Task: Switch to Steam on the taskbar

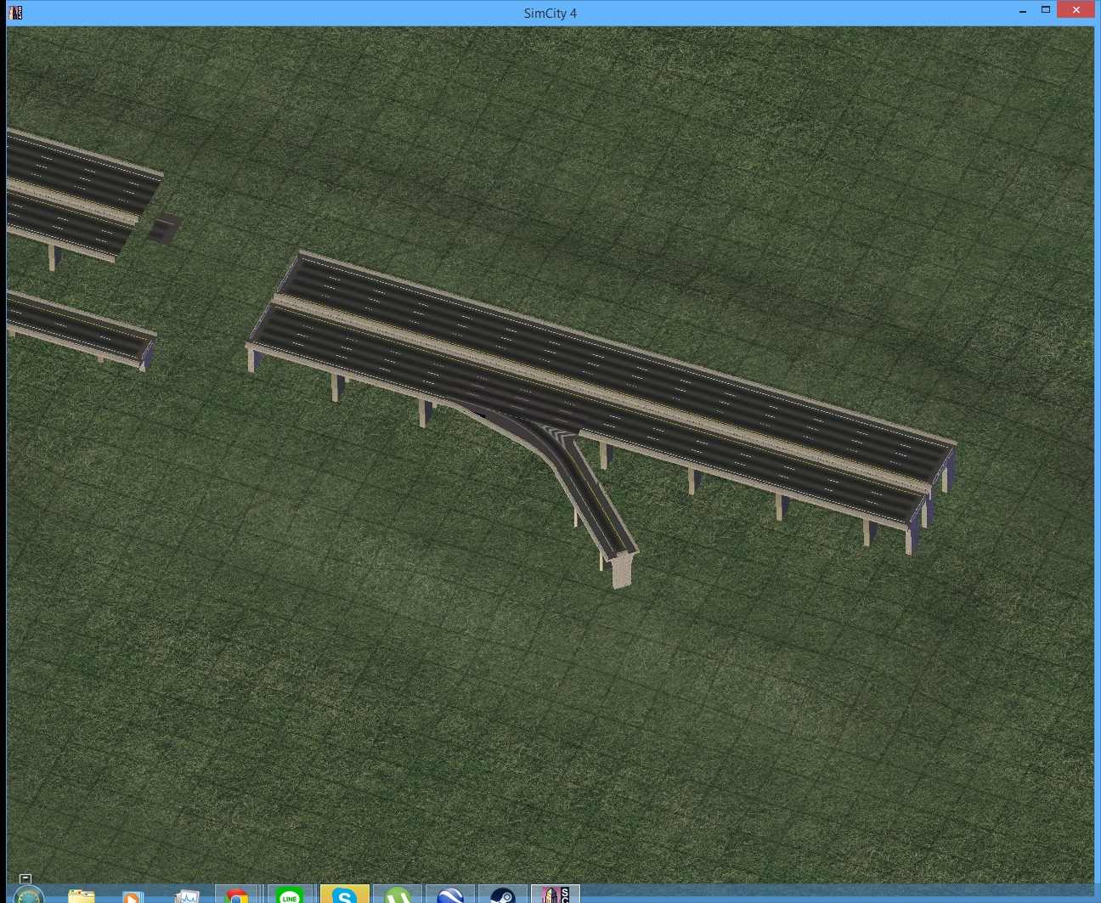Action: (503, 895)
